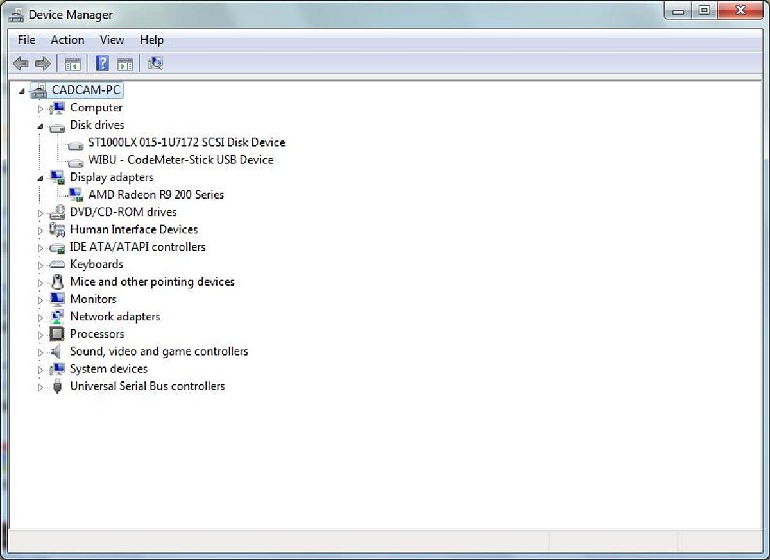Open the Action menu
The height and width of the screenshot is (560, 770).
click(x=67, y=40)
